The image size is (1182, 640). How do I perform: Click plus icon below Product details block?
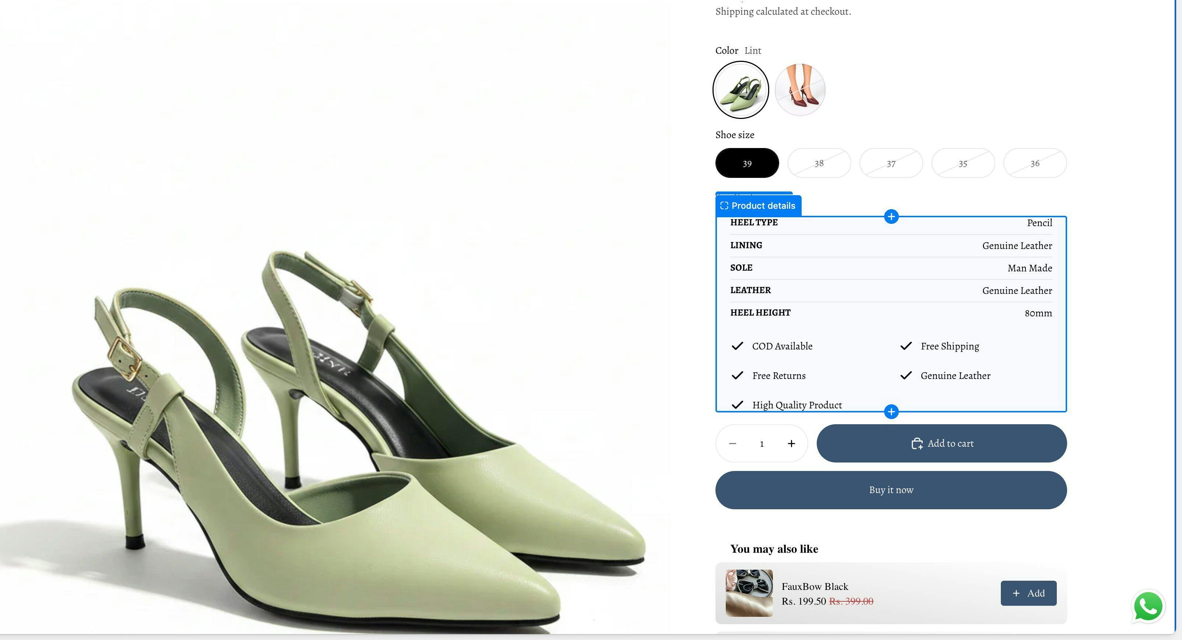891,412
